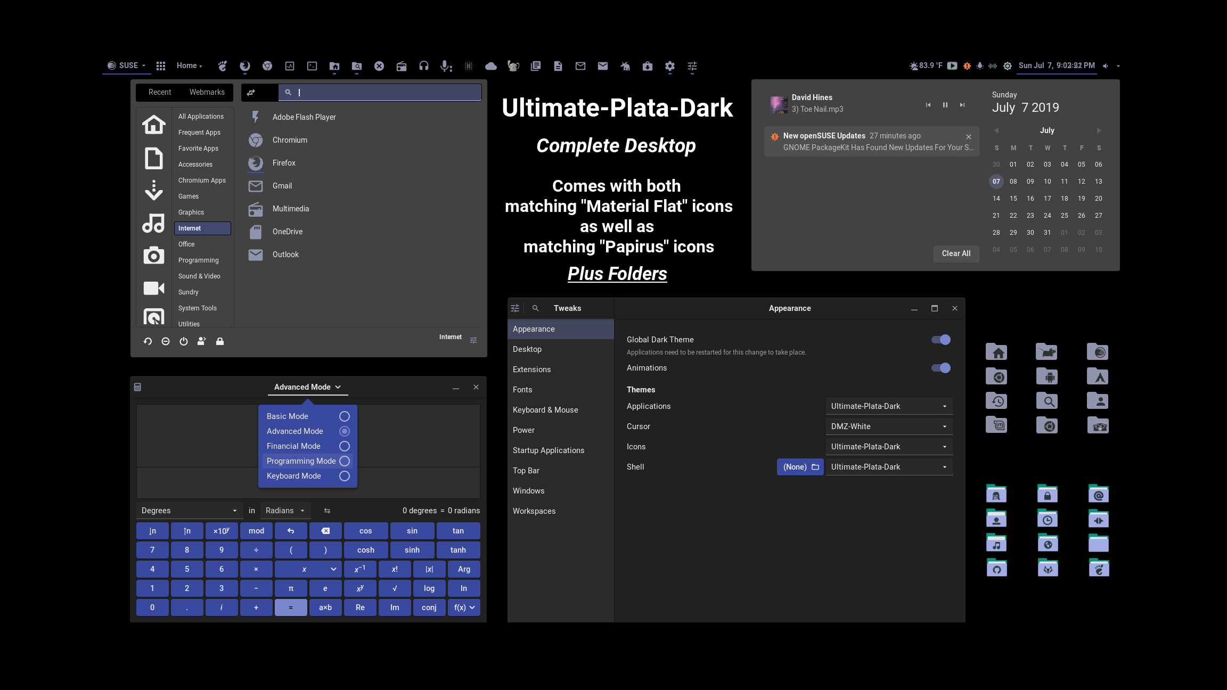This screenshot has width=1227, height=690.
Task: Open the Shell theme dropdown
Action: click(x=889, y=467)
